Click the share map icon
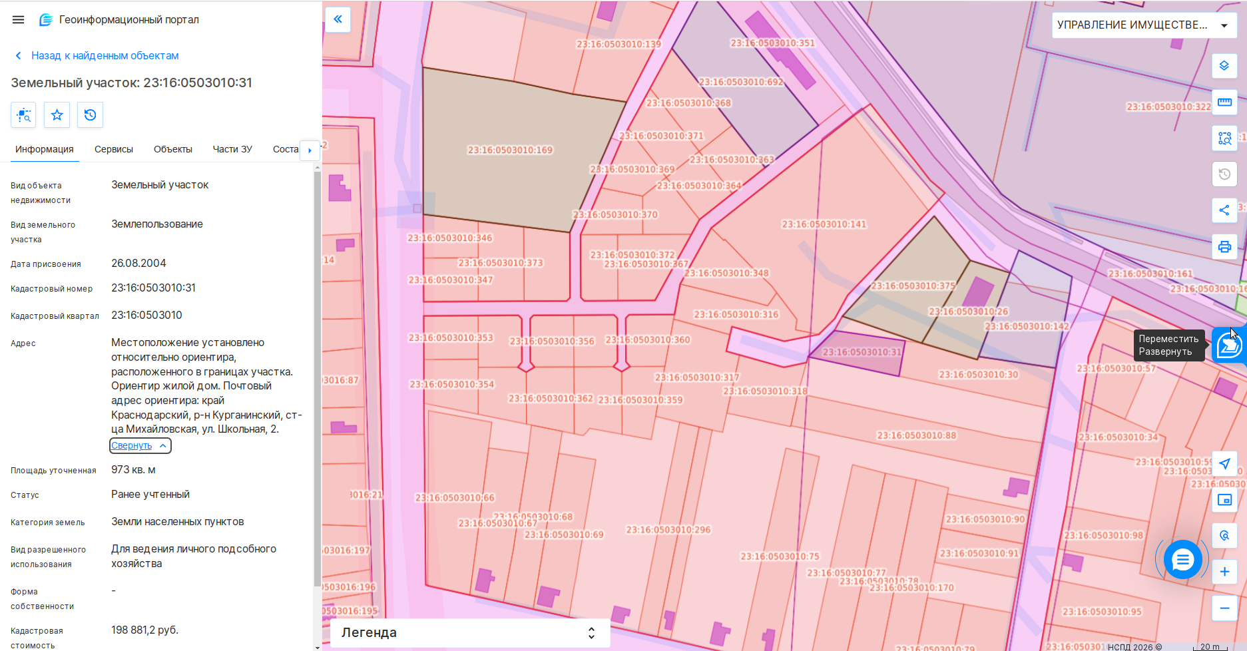Screen dimensions: 1247x651 coord(1224,210)
